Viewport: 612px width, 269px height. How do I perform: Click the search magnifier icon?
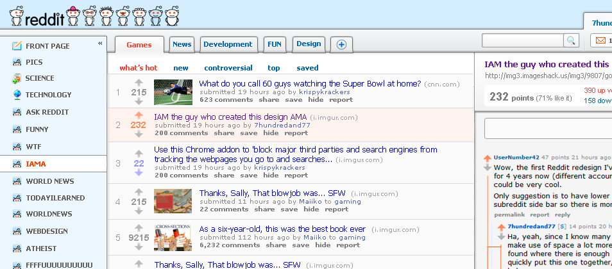pos(571,40)
